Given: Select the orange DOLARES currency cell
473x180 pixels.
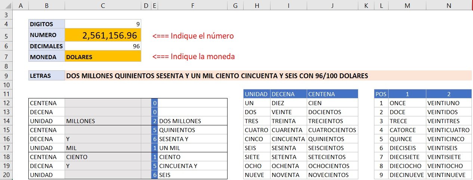Looking at the screenshot, I should pos(103,57).
